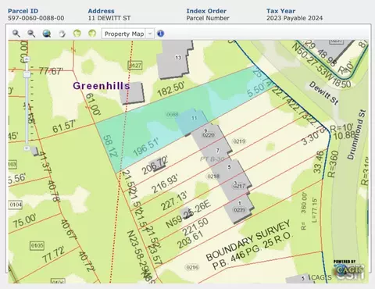Click zoom slider bottom decrement button

click(x=27, y=148)
